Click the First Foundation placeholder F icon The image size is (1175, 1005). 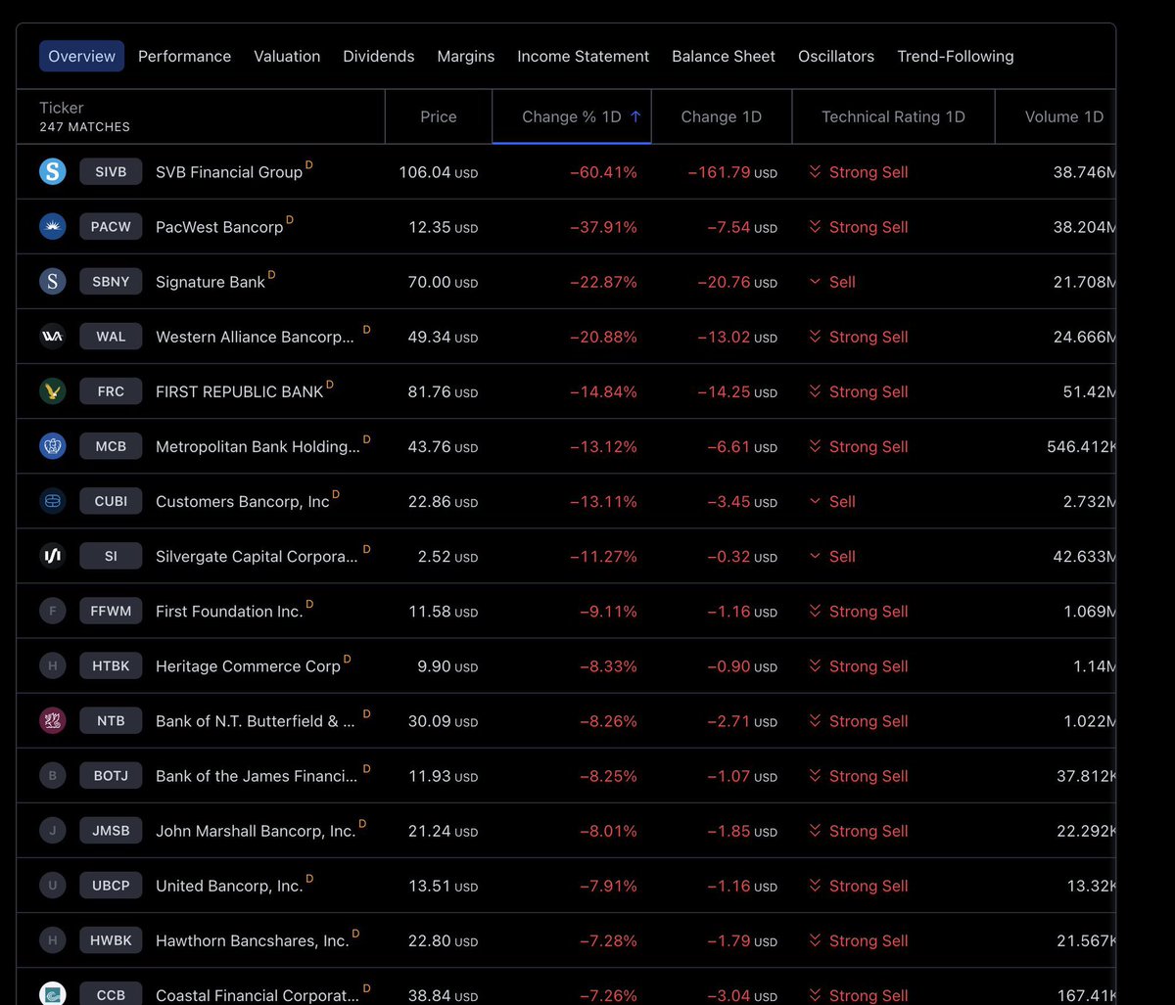[x=52, y=611]
